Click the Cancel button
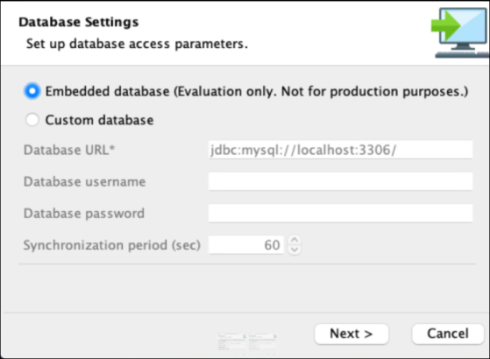490x359 pixels. click(x=448, y=334)
